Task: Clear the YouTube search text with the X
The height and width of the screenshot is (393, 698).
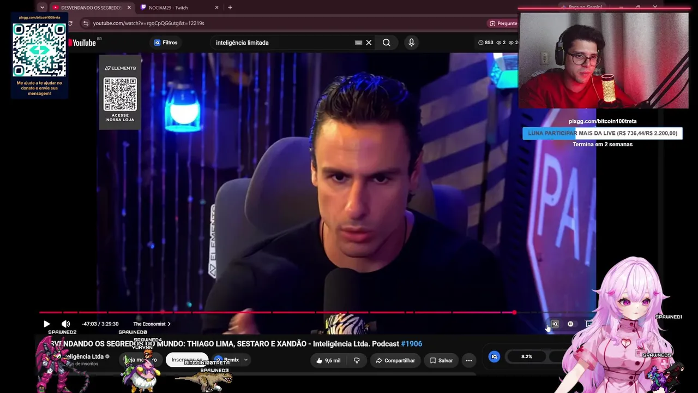Action: coord(369,43)
